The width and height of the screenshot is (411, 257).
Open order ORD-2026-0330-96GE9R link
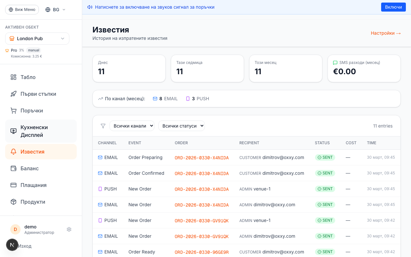pyautogui.click(x=202, y=252)
